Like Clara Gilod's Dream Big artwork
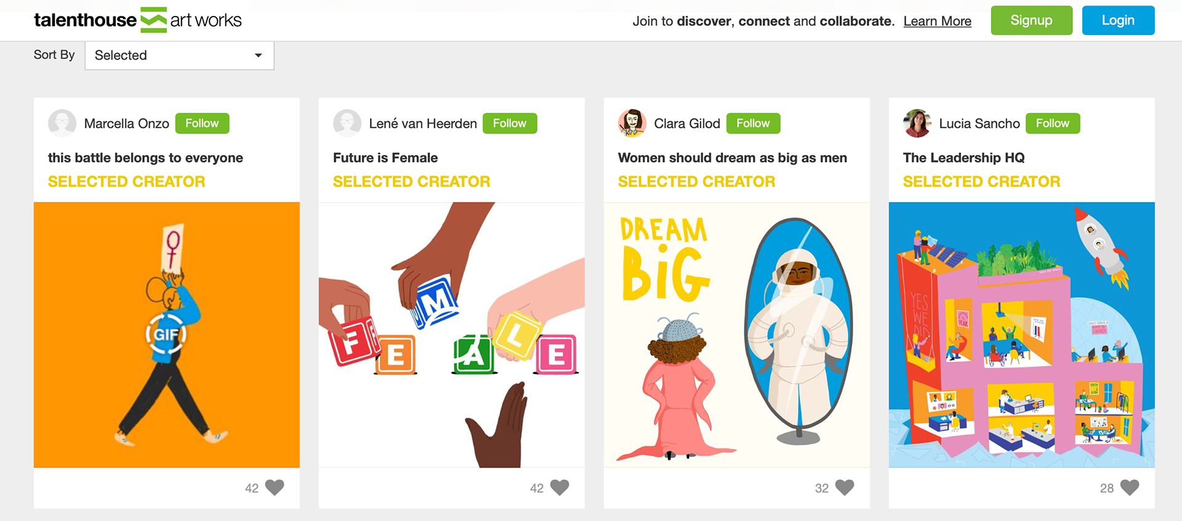The height and width of the screenshot is (521, 1182). 845,487
